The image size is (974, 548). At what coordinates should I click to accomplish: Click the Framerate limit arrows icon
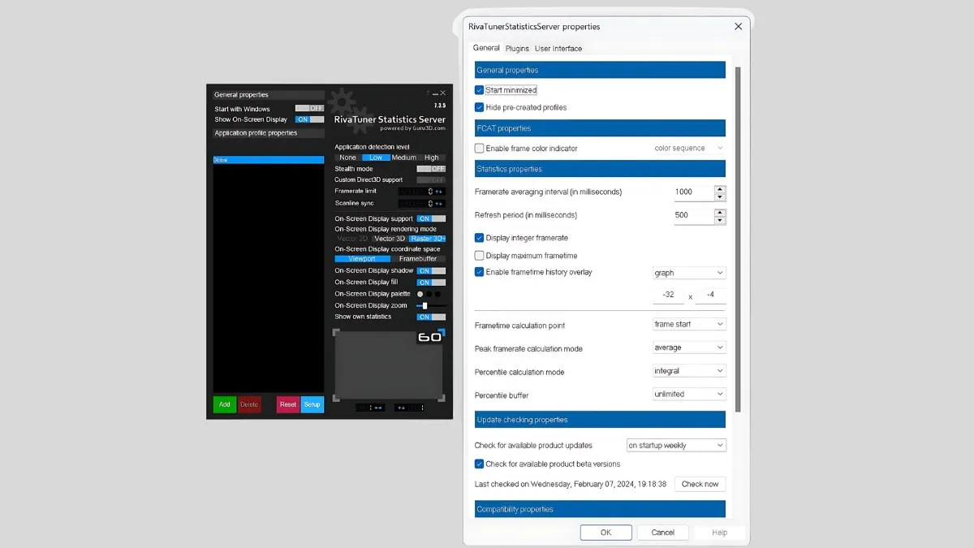pos(439,192)
